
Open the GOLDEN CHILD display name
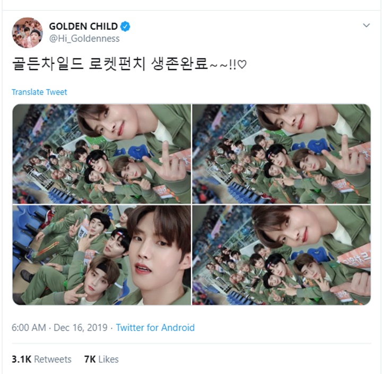[83, 27]
